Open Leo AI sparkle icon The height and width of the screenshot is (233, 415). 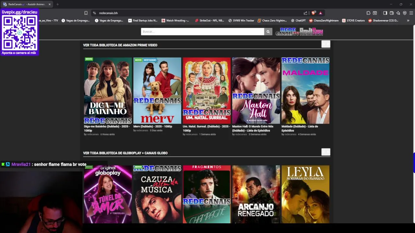click(x=398, y=13)
